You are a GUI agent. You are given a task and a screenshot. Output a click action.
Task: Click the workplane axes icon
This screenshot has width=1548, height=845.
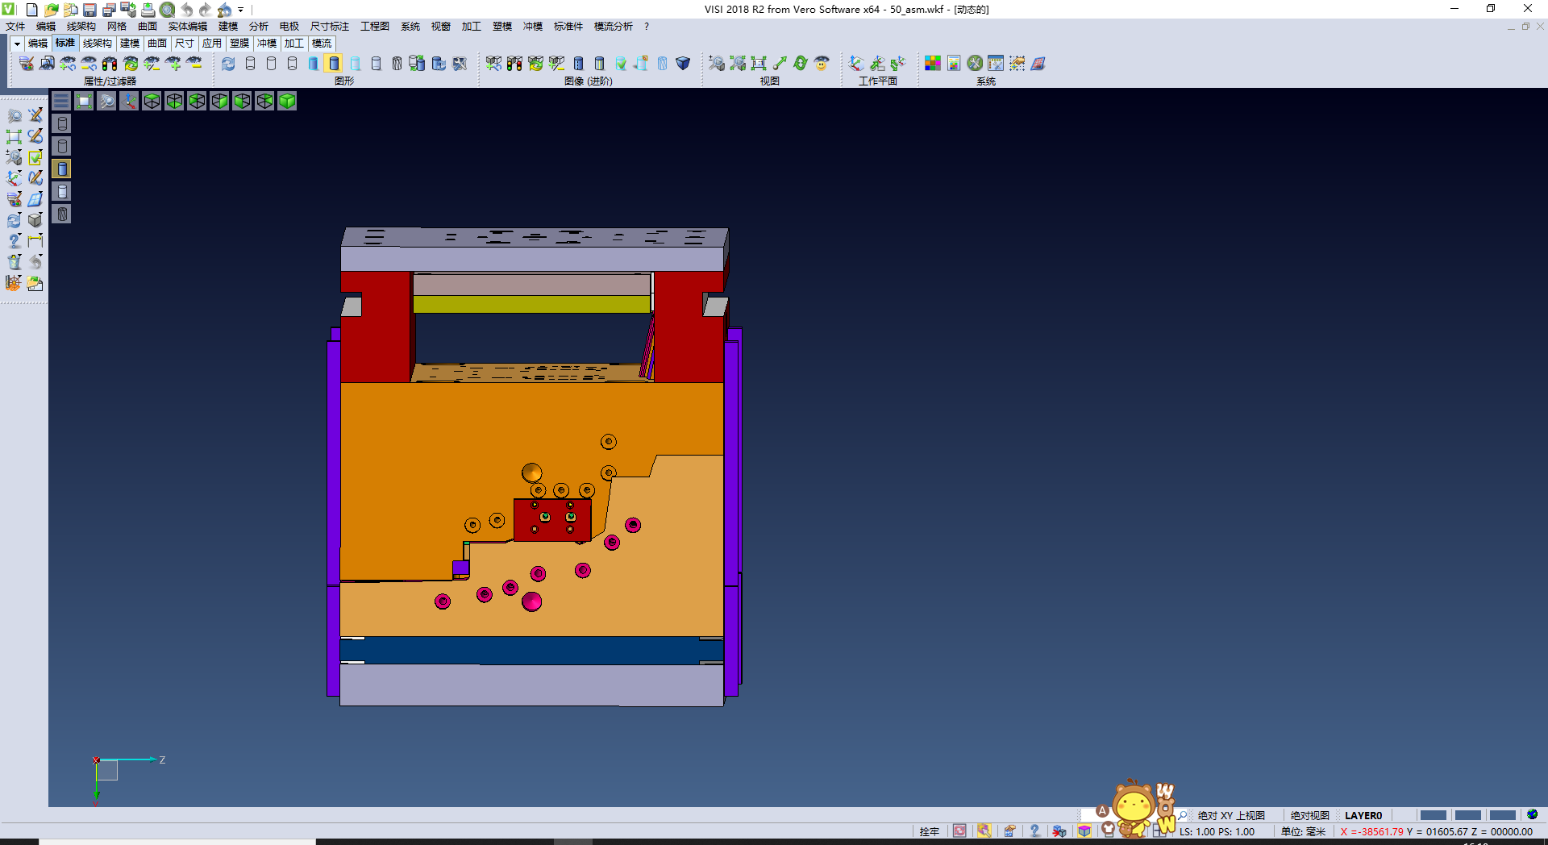(x=856, y=64)
